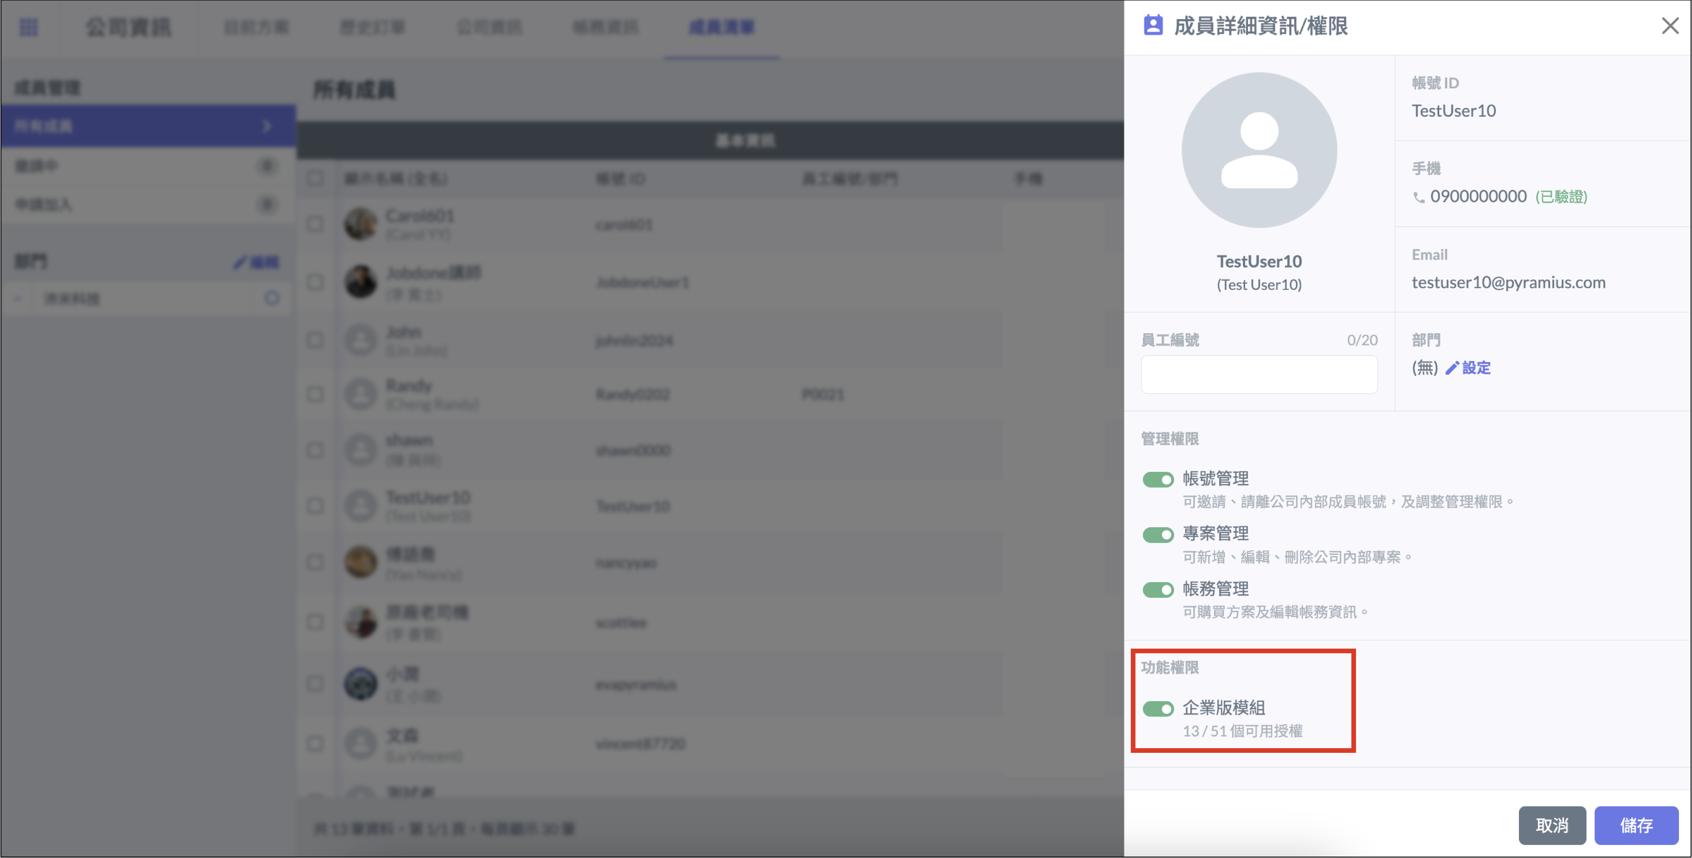The height and width of the screenshot is (858, 1692).
Task: Click the chevron on 所有成員 sidebar item
Action: coord(267,126)
